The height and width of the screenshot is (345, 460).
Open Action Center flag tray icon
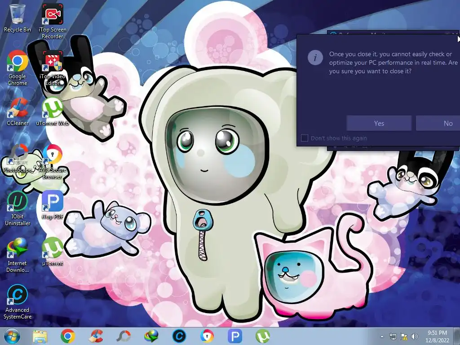coord(404,336)
